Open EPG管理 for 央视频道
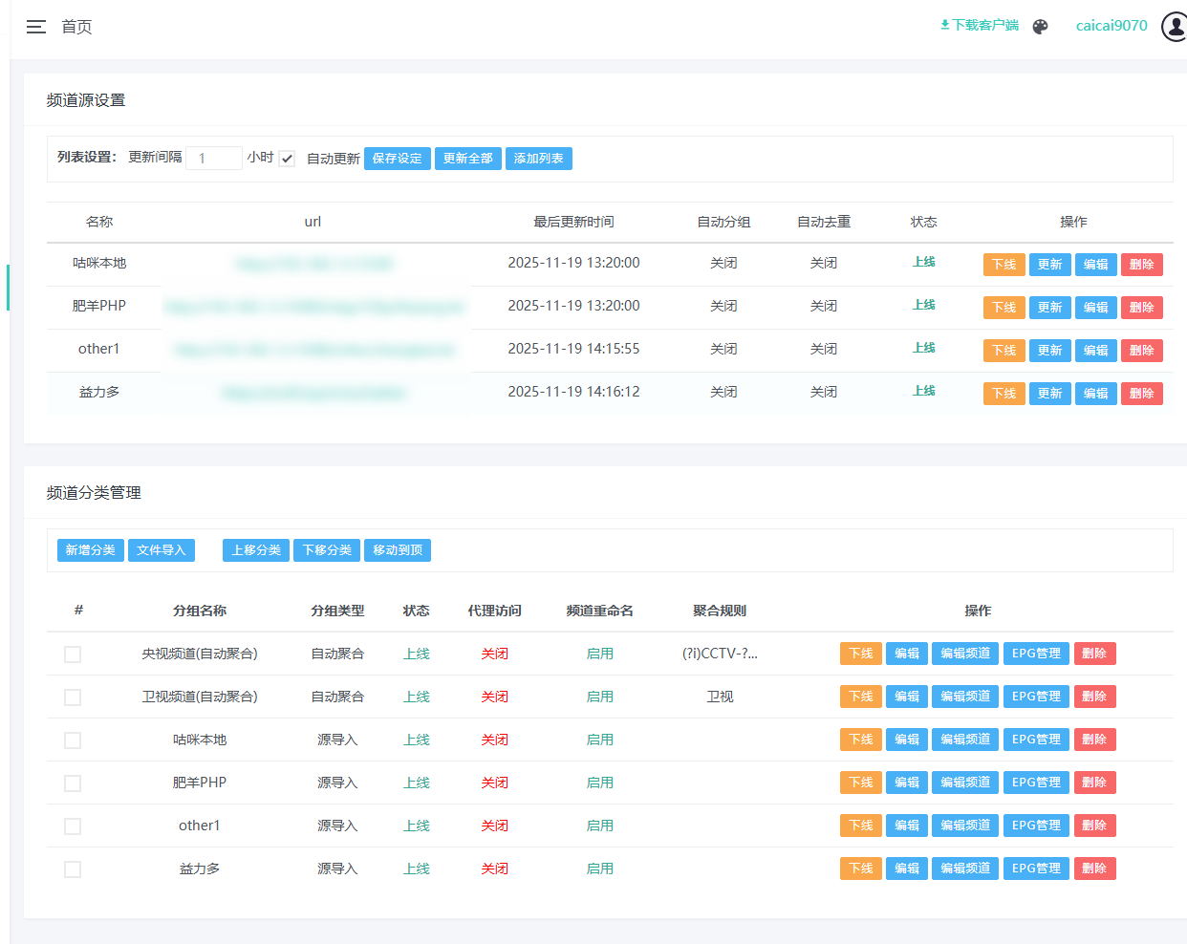The width and height of the screenshot is (1187, 944). coord(1037,654)
